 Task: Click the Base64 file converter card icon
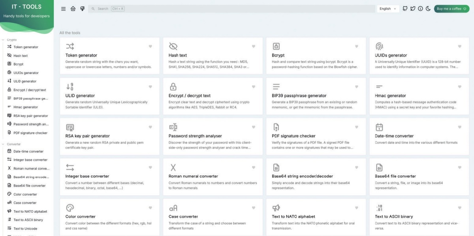tap(379, 167)
